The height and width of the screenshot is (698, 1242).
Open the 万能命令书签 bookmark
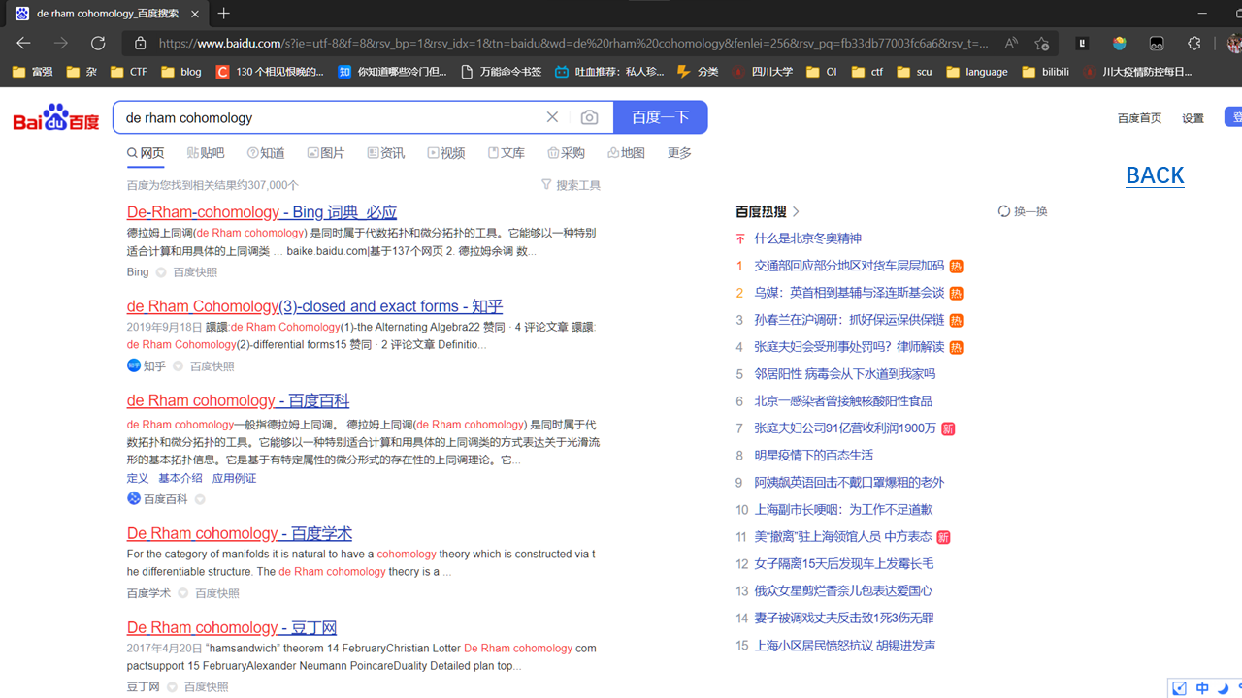pos(501,72)
